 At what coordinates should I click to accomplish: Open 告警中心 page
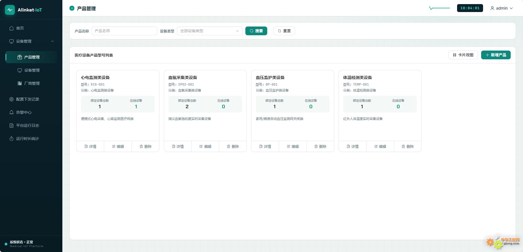(x=31, y=112)
